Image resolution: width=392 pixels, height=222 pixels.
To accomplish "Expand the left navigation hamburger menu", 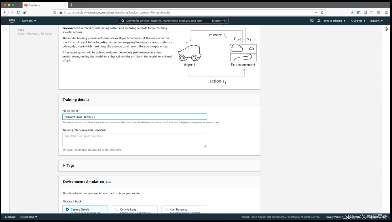I will coord(5,29).
